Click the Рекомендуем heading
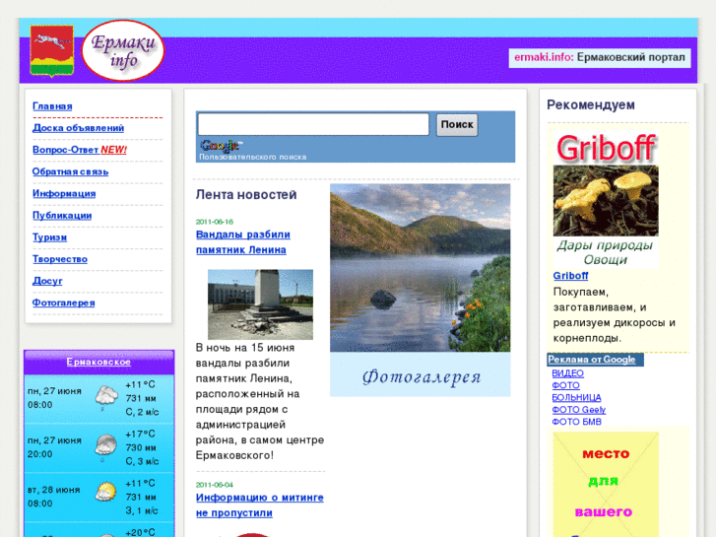 point(591,104)
